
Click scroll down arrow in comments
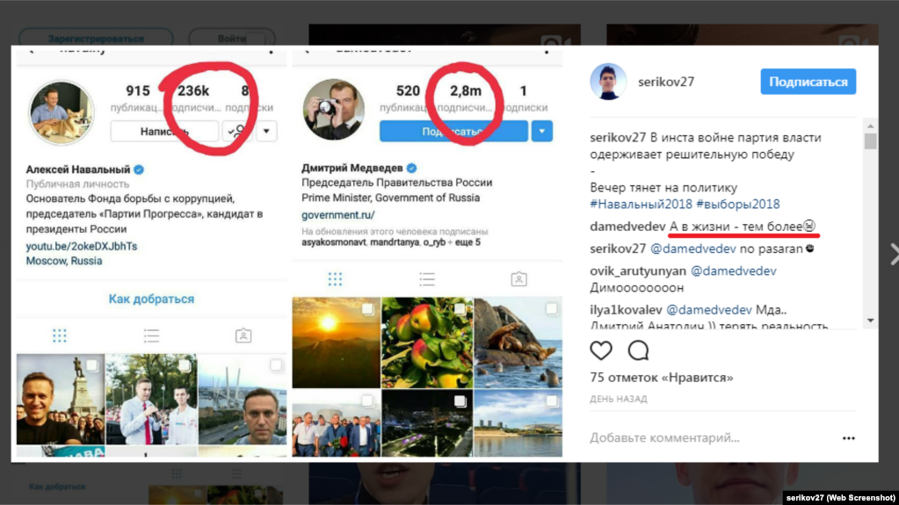pos(870,321)
